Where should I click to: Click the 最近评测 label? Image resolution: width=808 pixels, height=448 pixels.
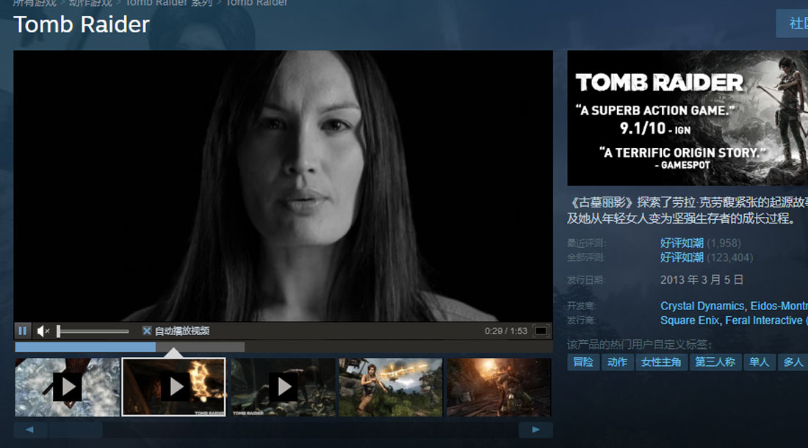coord(586,243)
